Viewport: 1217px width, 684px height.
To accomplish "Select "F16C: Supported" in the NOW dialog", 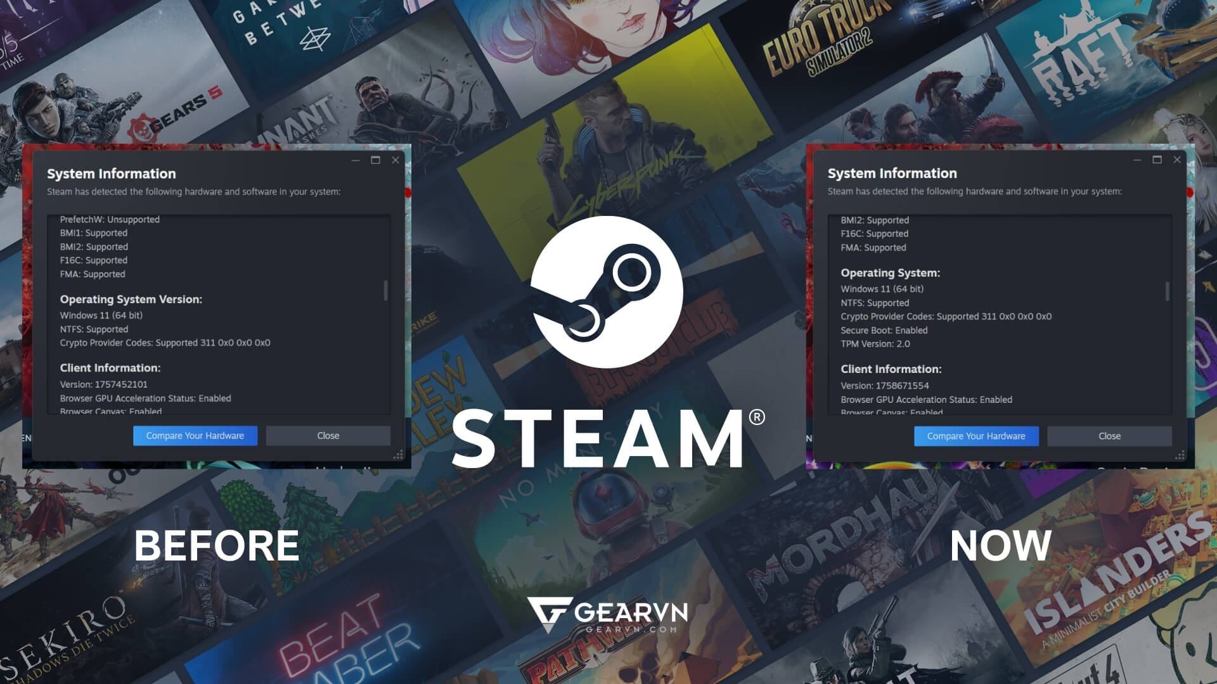I will pos(875,234).
